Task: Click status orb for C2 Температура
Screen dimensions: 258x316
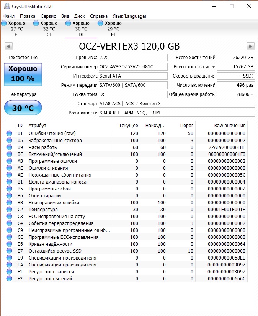Action: coord(9,209)
